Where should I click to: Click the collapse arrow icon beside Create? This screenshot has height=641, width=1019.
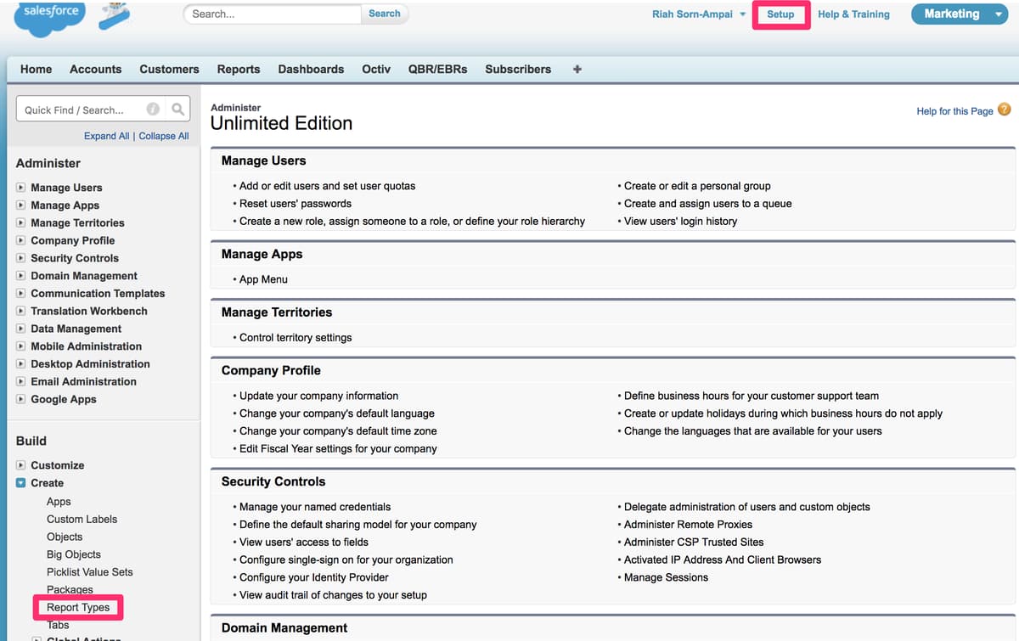[x=20, y=483]
